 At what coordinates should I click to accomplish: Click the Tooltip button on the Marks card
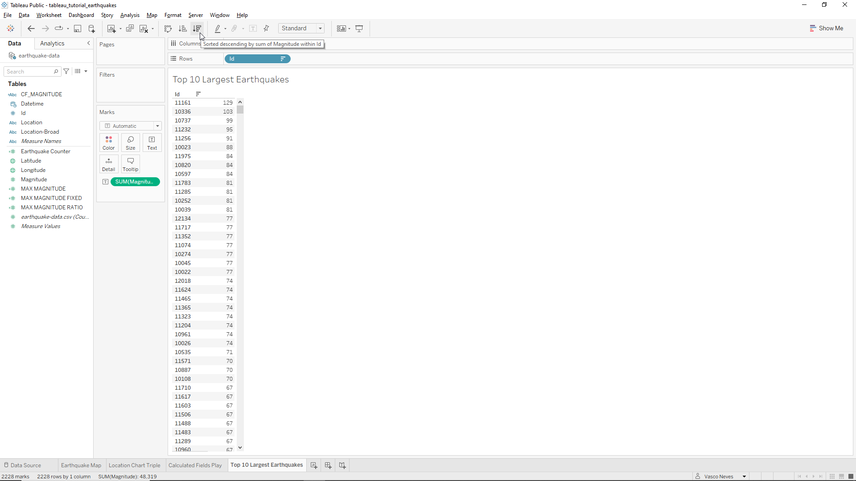coord(131,164)
